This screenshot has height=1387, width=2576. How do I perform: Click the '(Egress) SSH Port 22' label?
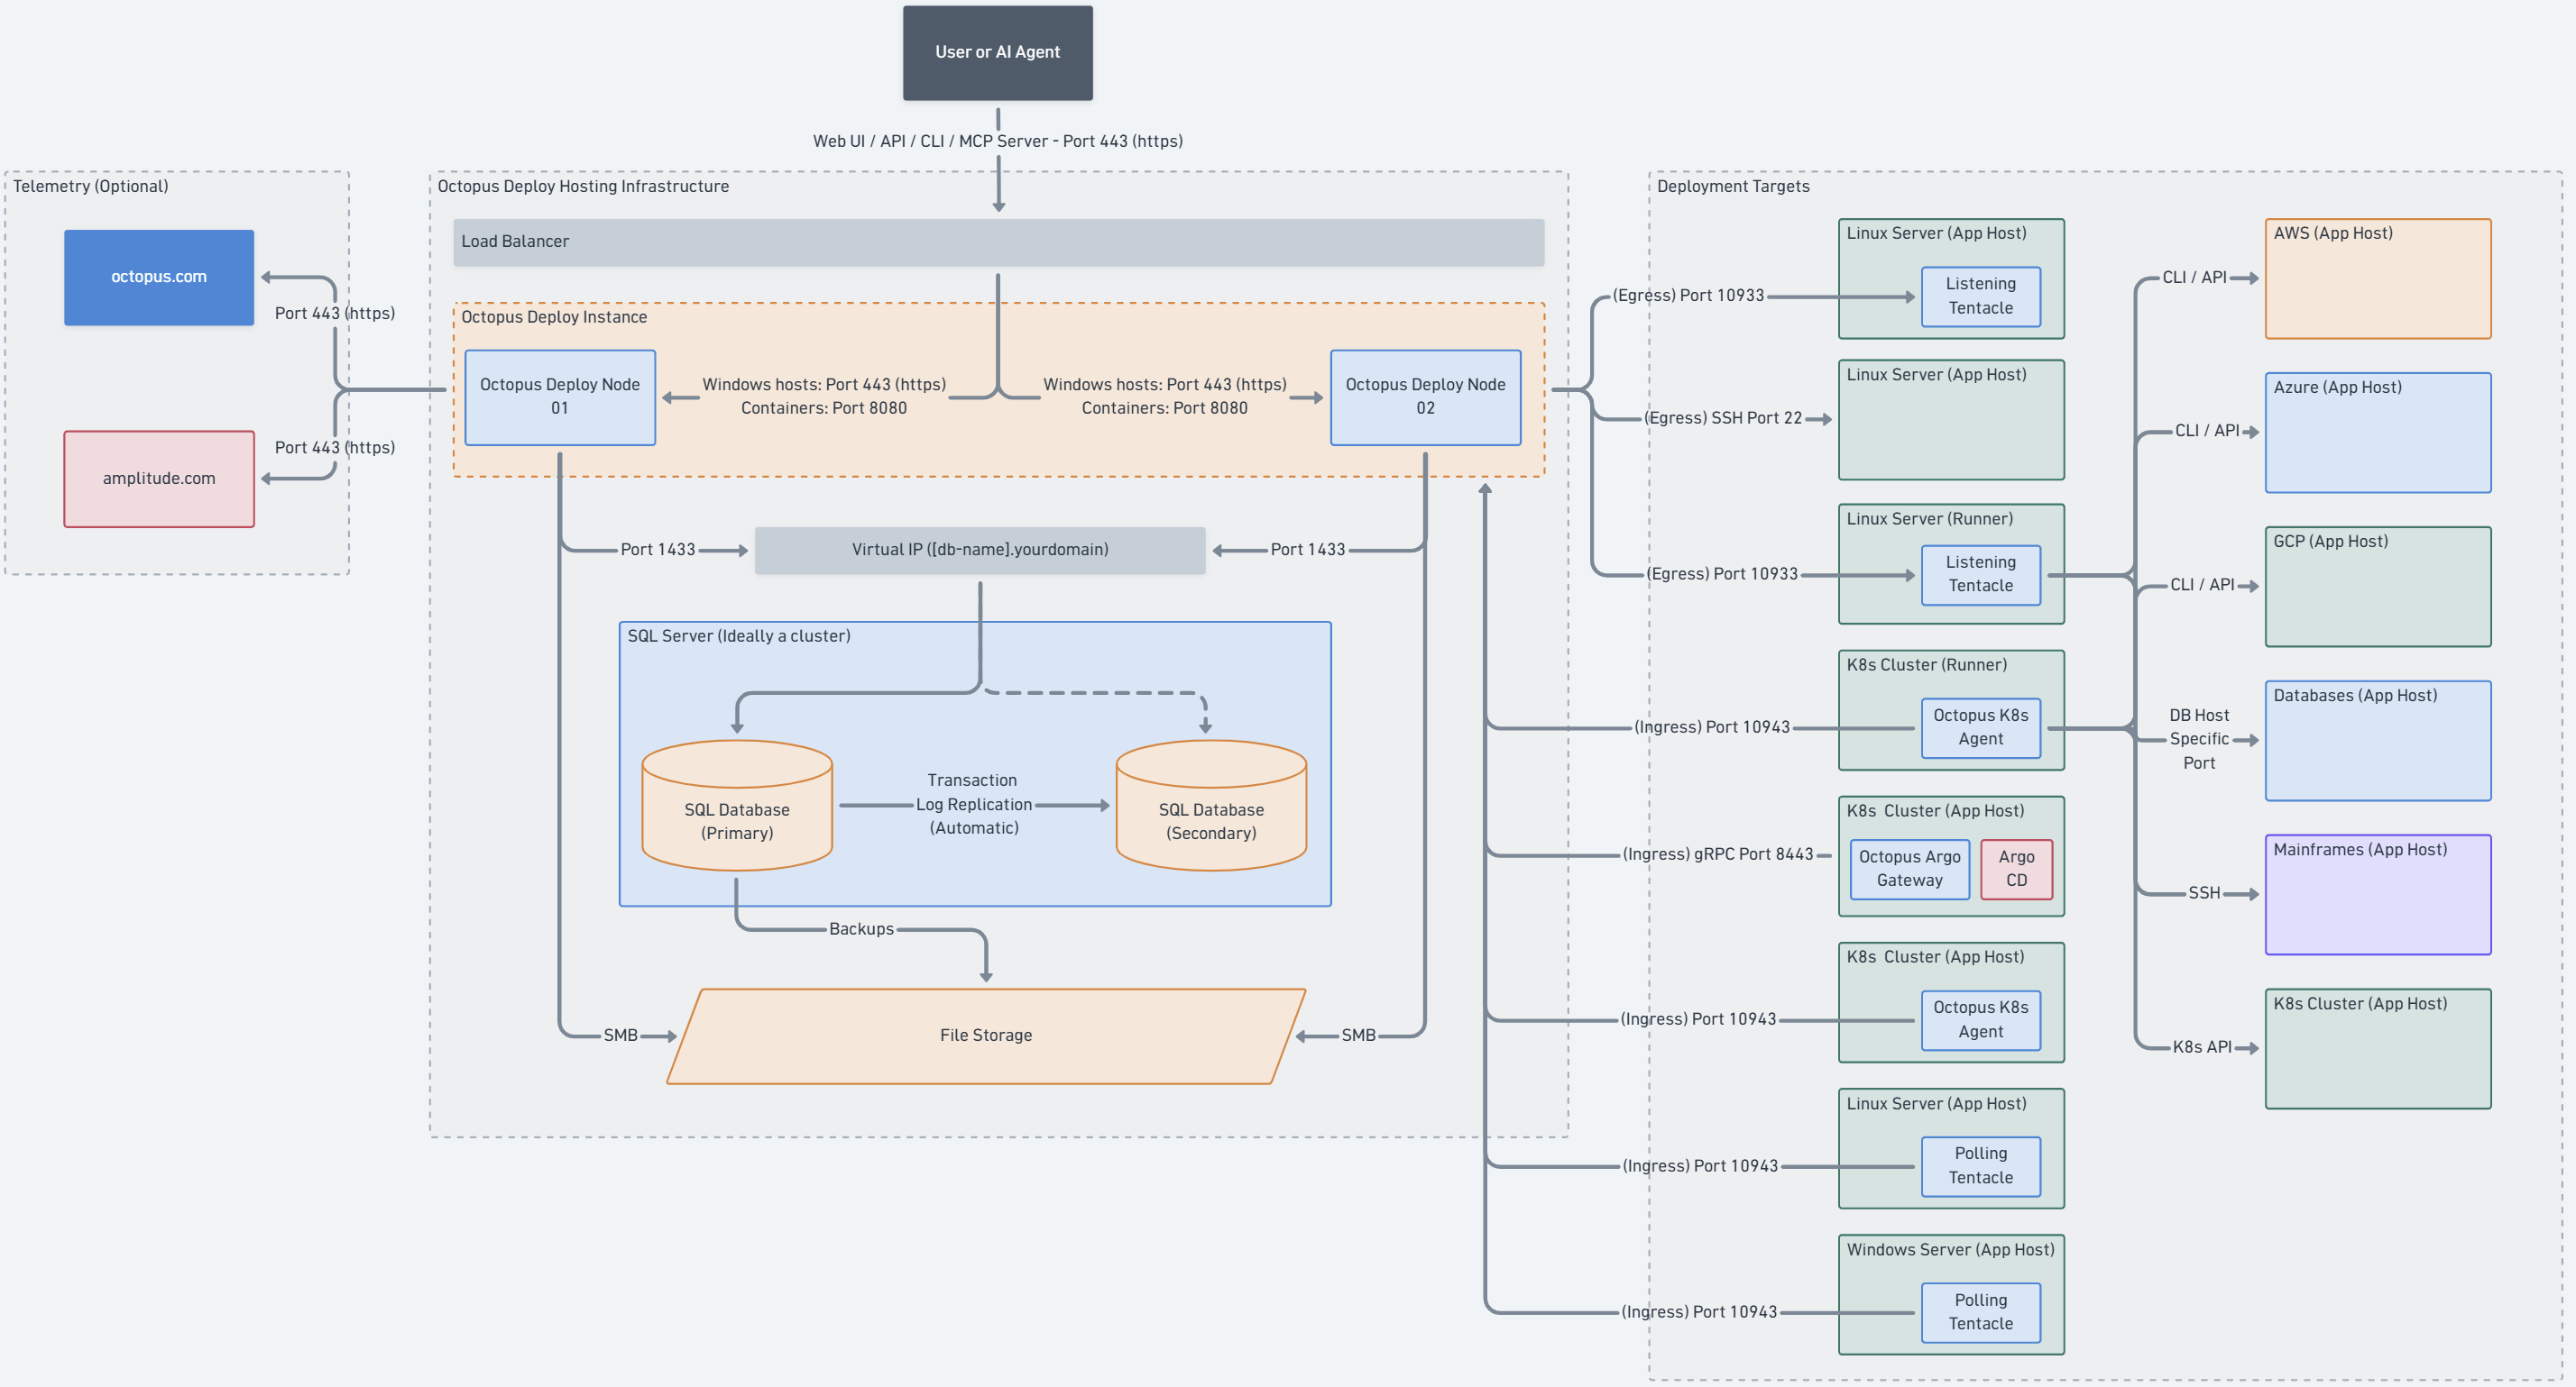coord(1723,419)
